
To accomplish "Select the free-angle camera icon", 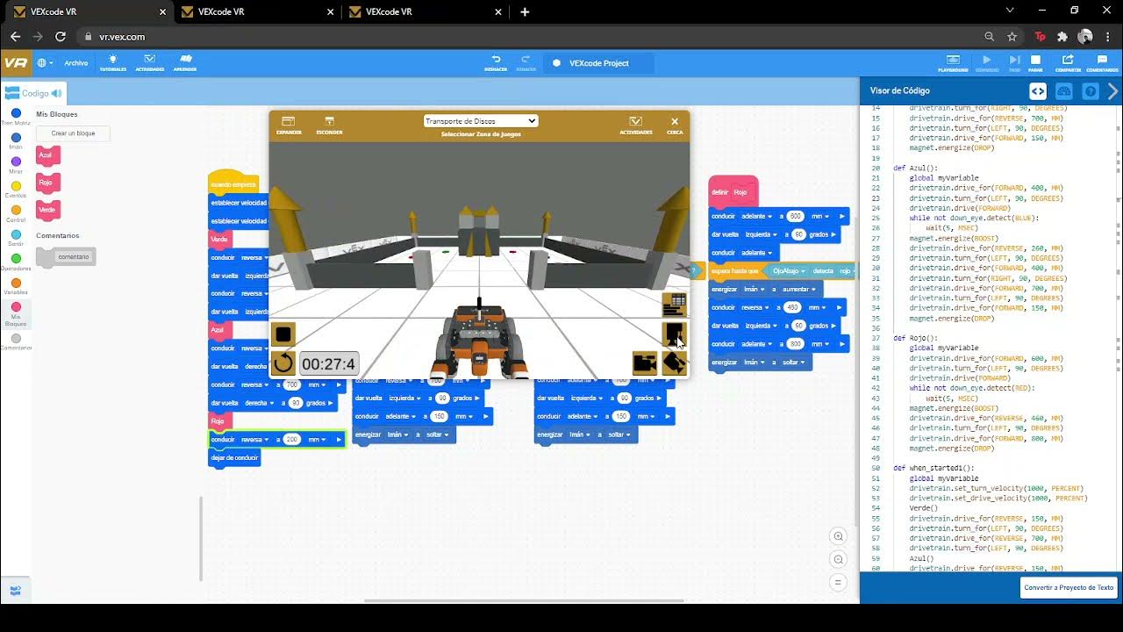I will point(674,363).
